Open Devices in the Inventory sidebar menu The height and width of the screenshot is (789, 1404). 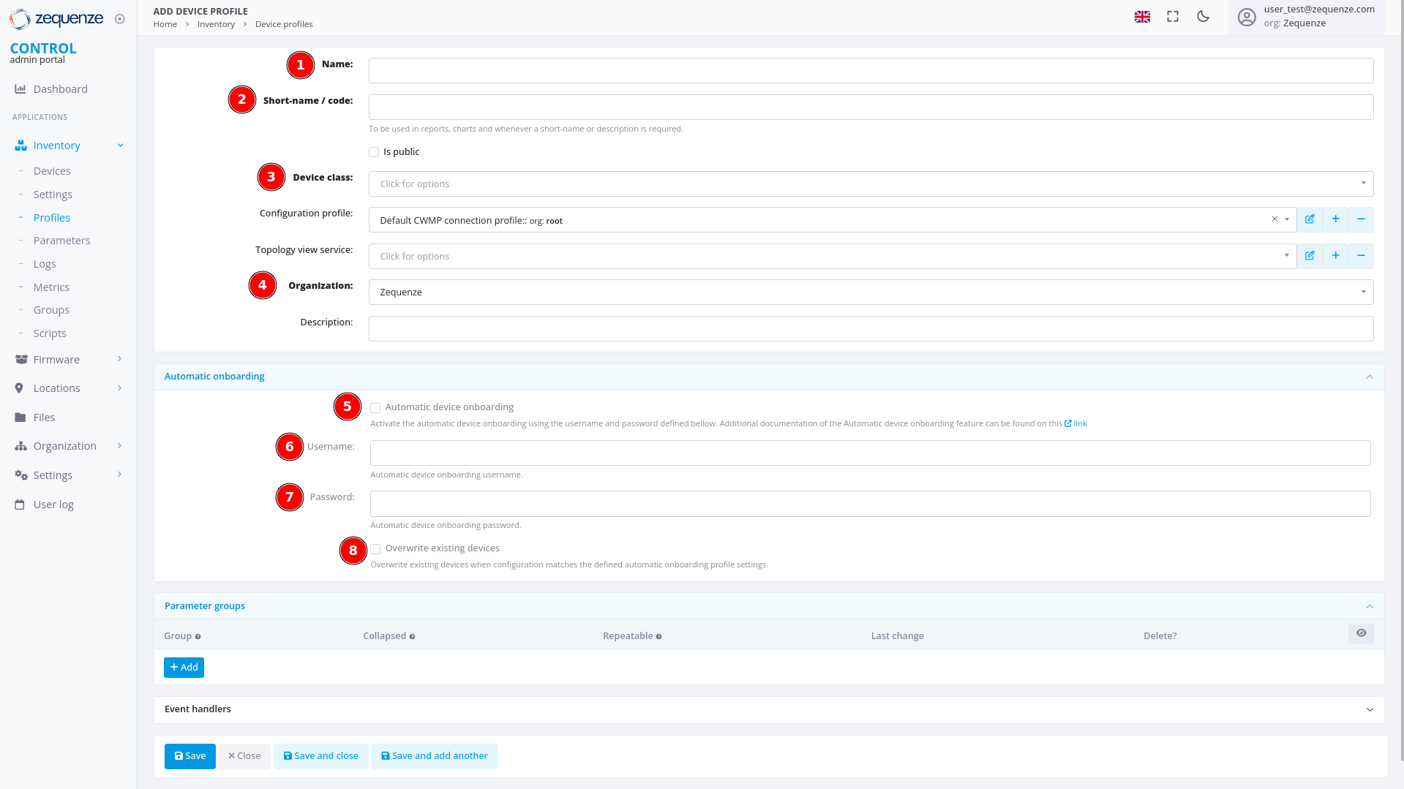click(x=52, y=171)
